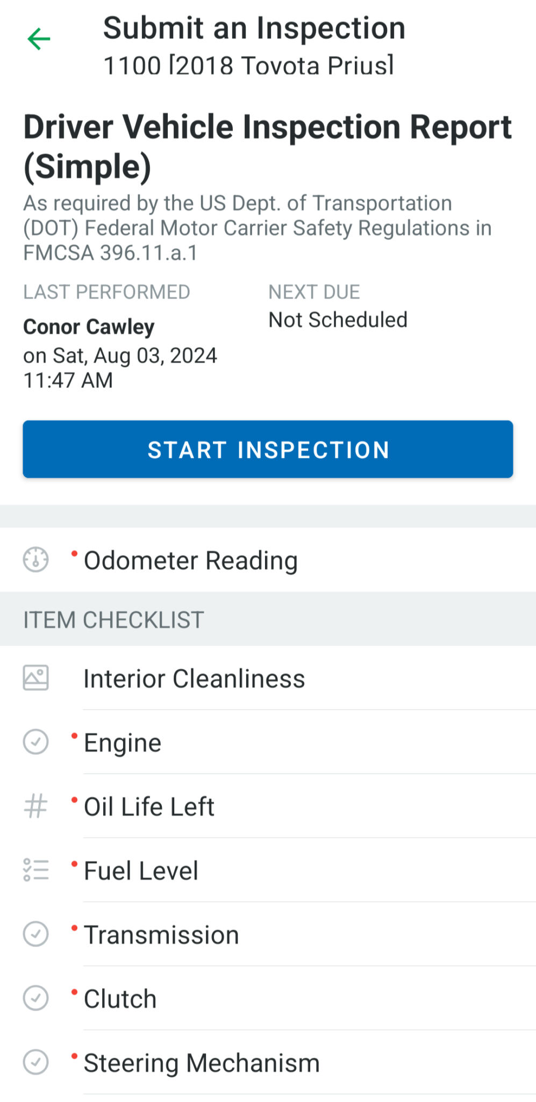Select the checkmark icon next to Transmission

[35, 934]
